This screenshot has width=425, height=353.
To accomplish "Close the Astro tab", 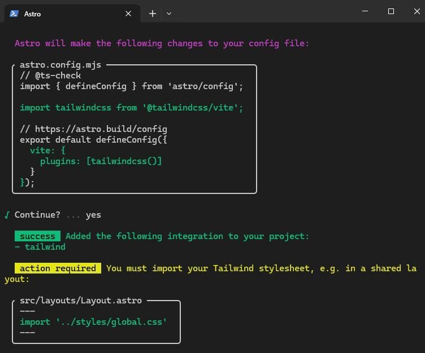I will [x=128, y=14].
